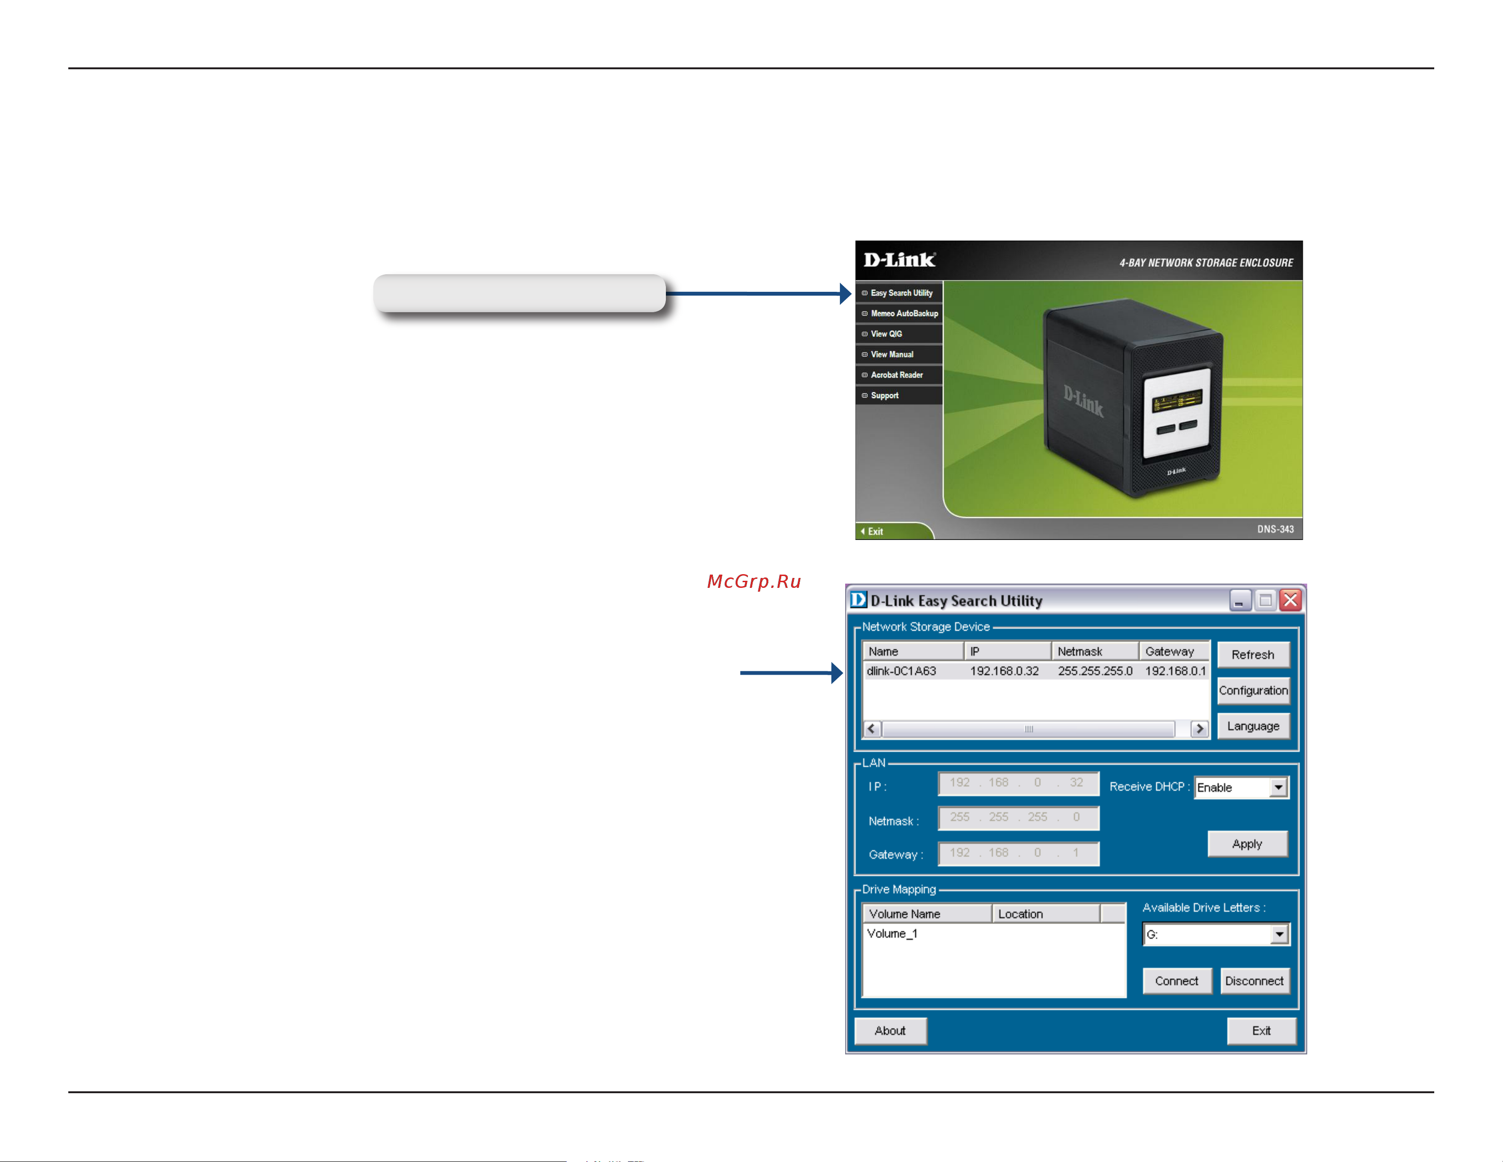Open device Configuration button

pos(1253,690)
